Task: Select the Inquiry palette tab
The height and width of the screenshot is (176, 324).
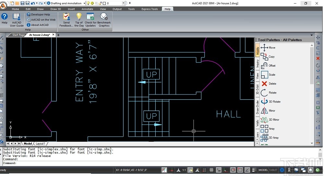Action: coord(258,63)
